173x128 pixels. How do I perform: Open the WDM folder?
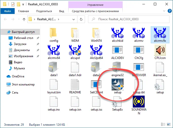(x=75, y=35)
